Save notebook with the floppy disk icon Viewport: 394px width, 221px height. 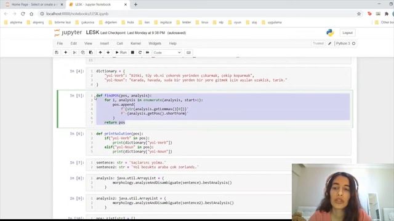[x=57, y=52]
